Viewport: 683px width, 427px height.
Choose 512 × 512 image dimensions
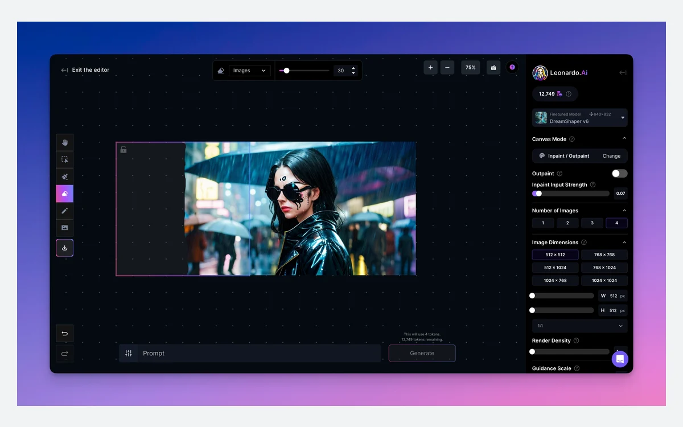pyautogui.click(x=555, y=255)
